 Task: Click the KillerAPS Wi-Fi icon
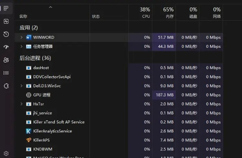tap(28, 140)
